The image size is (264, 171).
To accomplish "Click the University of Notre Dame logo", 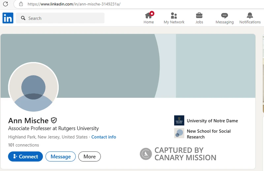I will (179, 120).
